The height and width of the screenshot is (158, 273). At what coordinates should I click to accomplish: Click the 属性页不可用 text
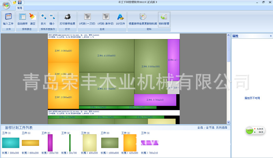tap(252, 98)
